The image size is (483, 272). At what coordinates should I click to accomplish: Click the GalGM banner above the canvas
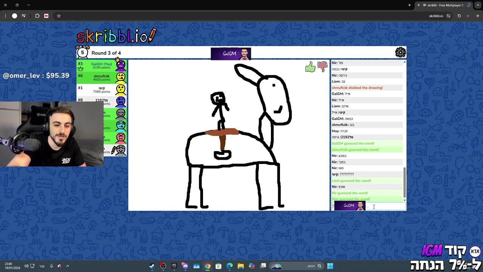pyautogui.click(x=231, y=54)
